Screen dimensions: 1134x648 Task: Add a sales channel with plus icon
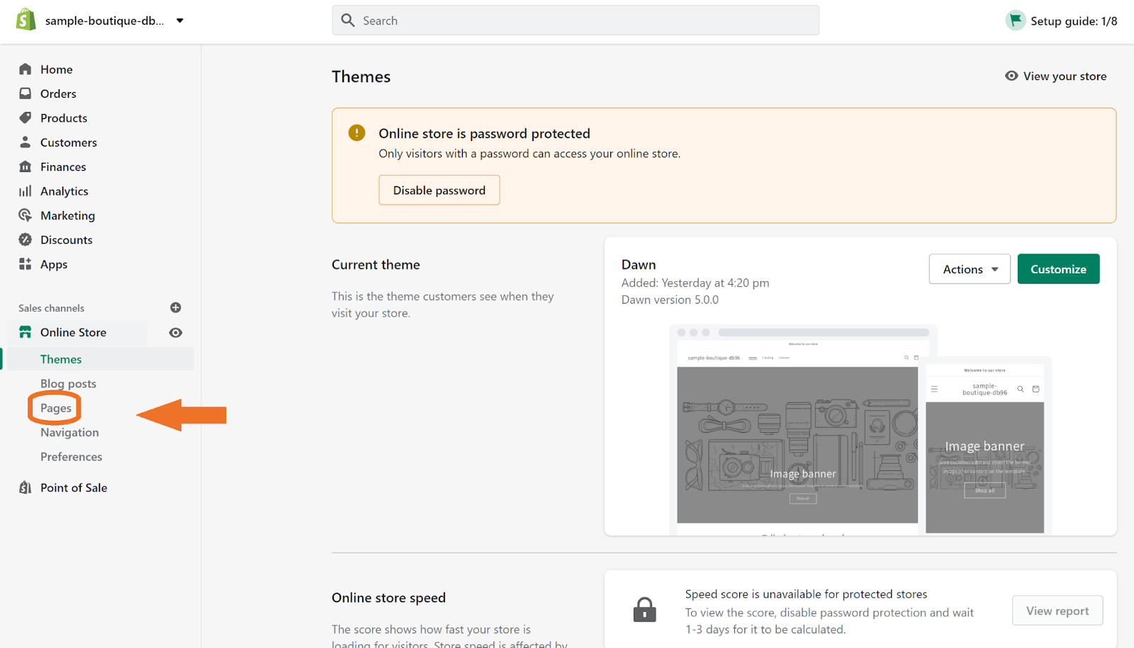[x=176, y=307]
